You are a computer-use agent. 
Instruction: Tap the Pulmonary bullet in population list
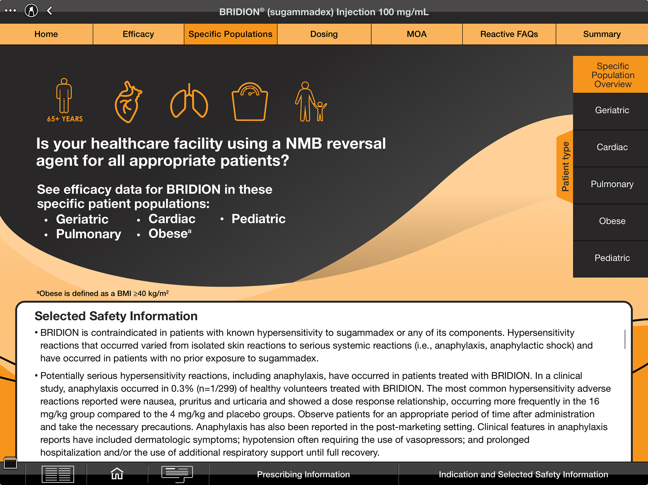click(x=88, y=234)
